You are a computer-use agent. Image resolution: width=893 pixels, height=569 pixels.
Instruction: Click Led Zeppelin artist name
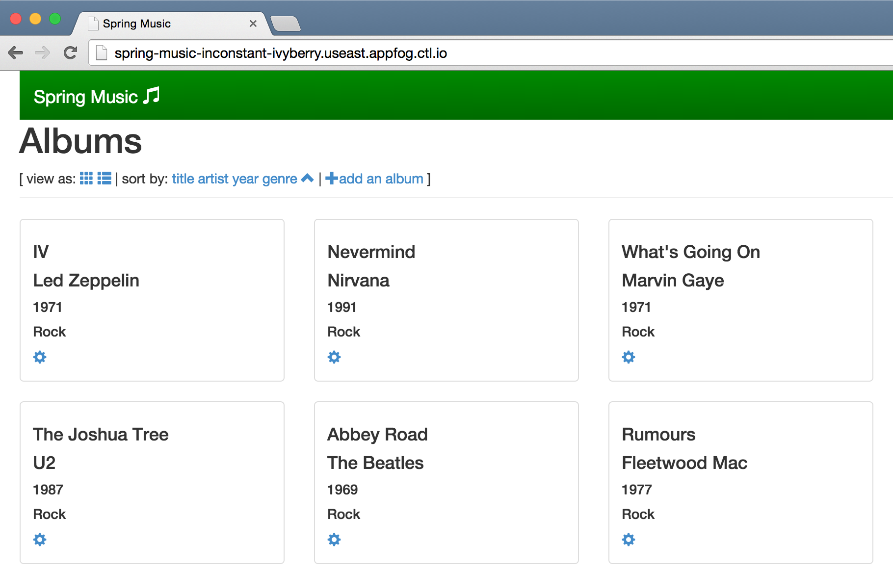(86, 281)
